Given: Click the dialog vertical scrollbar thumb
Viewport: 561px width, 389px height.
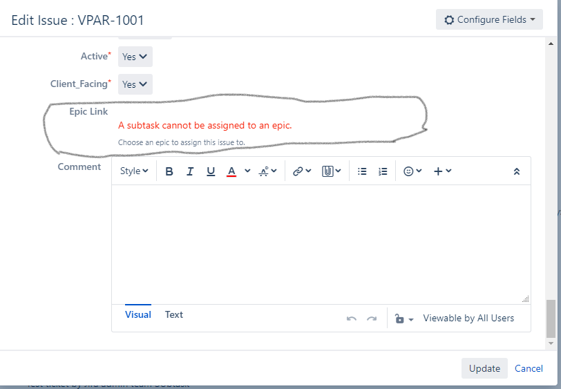Looking at the screenshot, I should (551, 319).
